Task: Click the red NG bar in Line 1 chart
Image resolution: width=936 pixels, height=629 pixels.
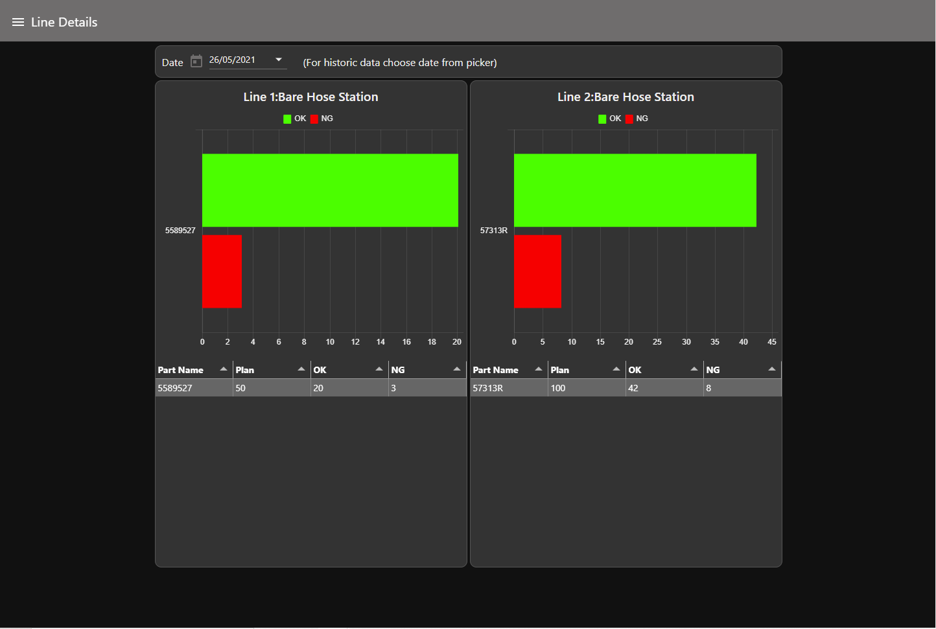Action: point(222,271)
